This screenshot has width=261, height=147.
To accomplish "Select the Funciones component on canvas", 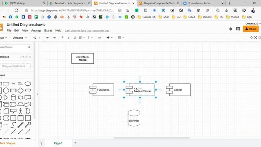I will click(x=102, y=90).
